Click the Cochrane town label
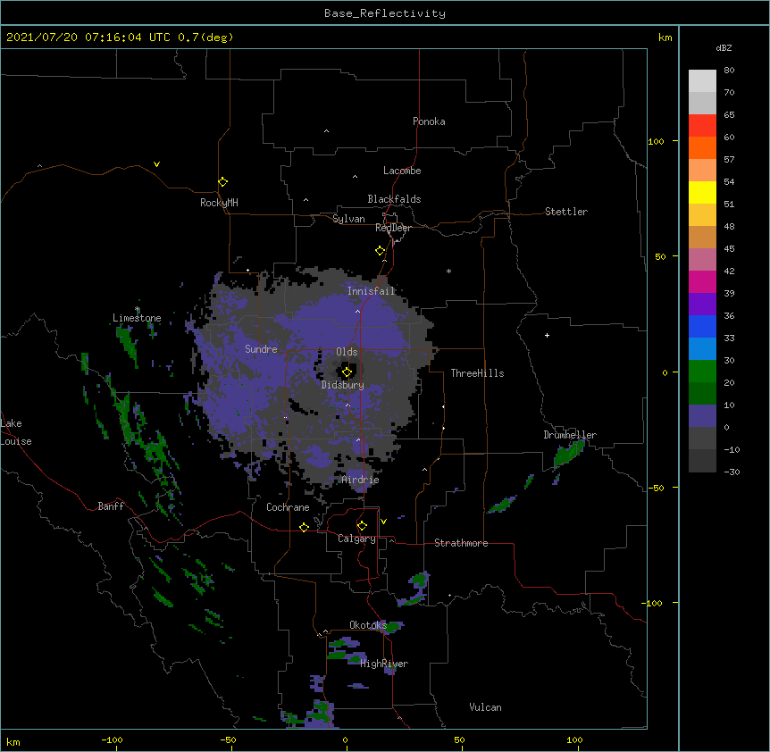Viewport: 770px width, 752px height. (288, 507)
